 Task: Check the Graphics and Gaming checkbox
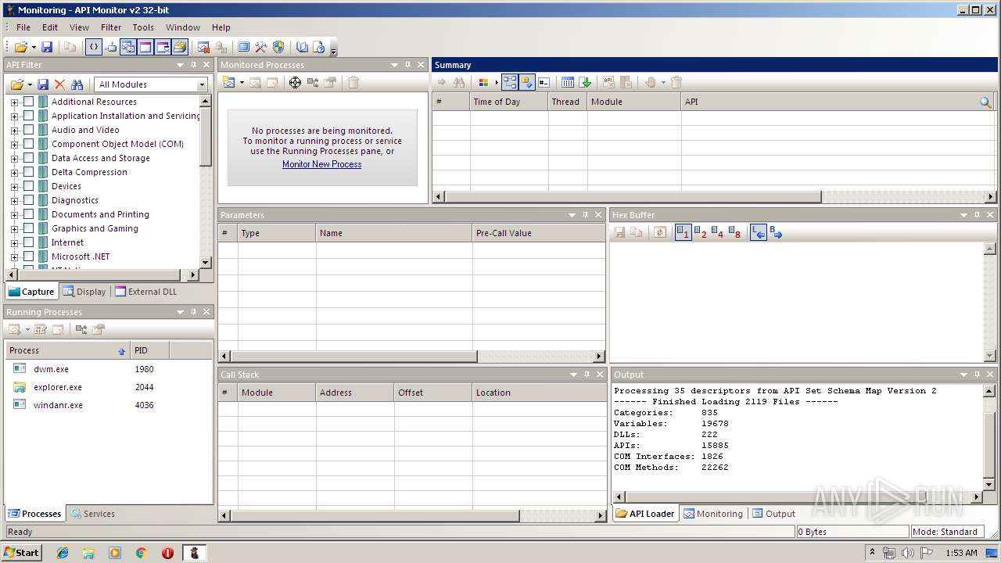29,228
